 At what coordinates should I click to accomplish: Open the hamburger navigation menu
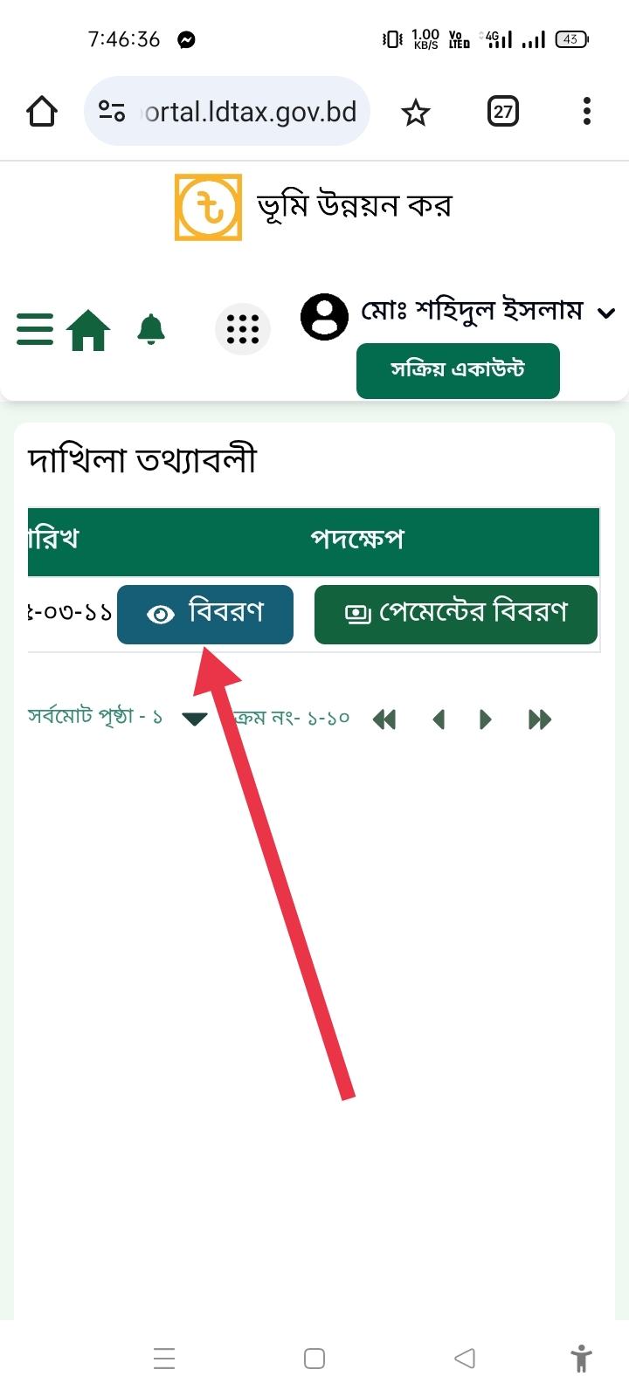[35, 329]
